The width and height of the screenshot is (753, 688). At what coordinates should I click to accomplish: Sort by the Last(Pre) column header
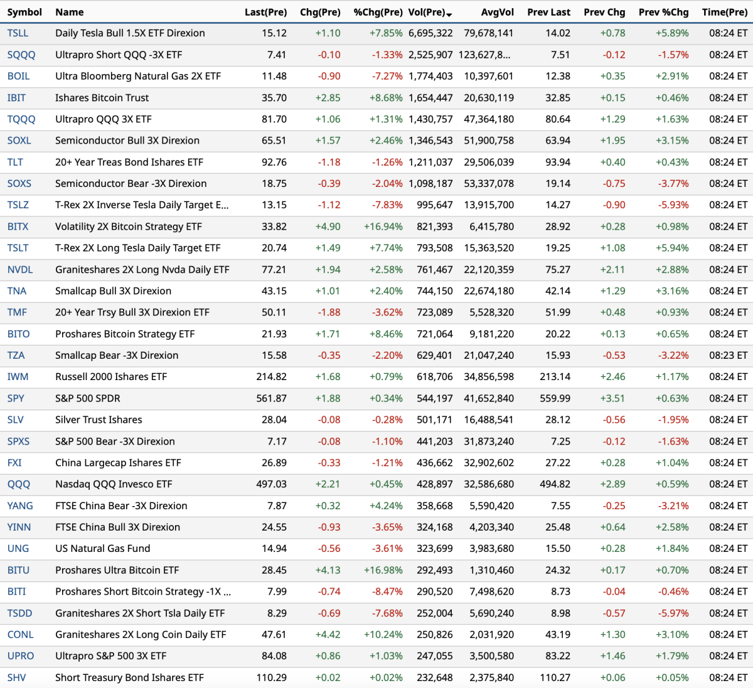[265, 12]
